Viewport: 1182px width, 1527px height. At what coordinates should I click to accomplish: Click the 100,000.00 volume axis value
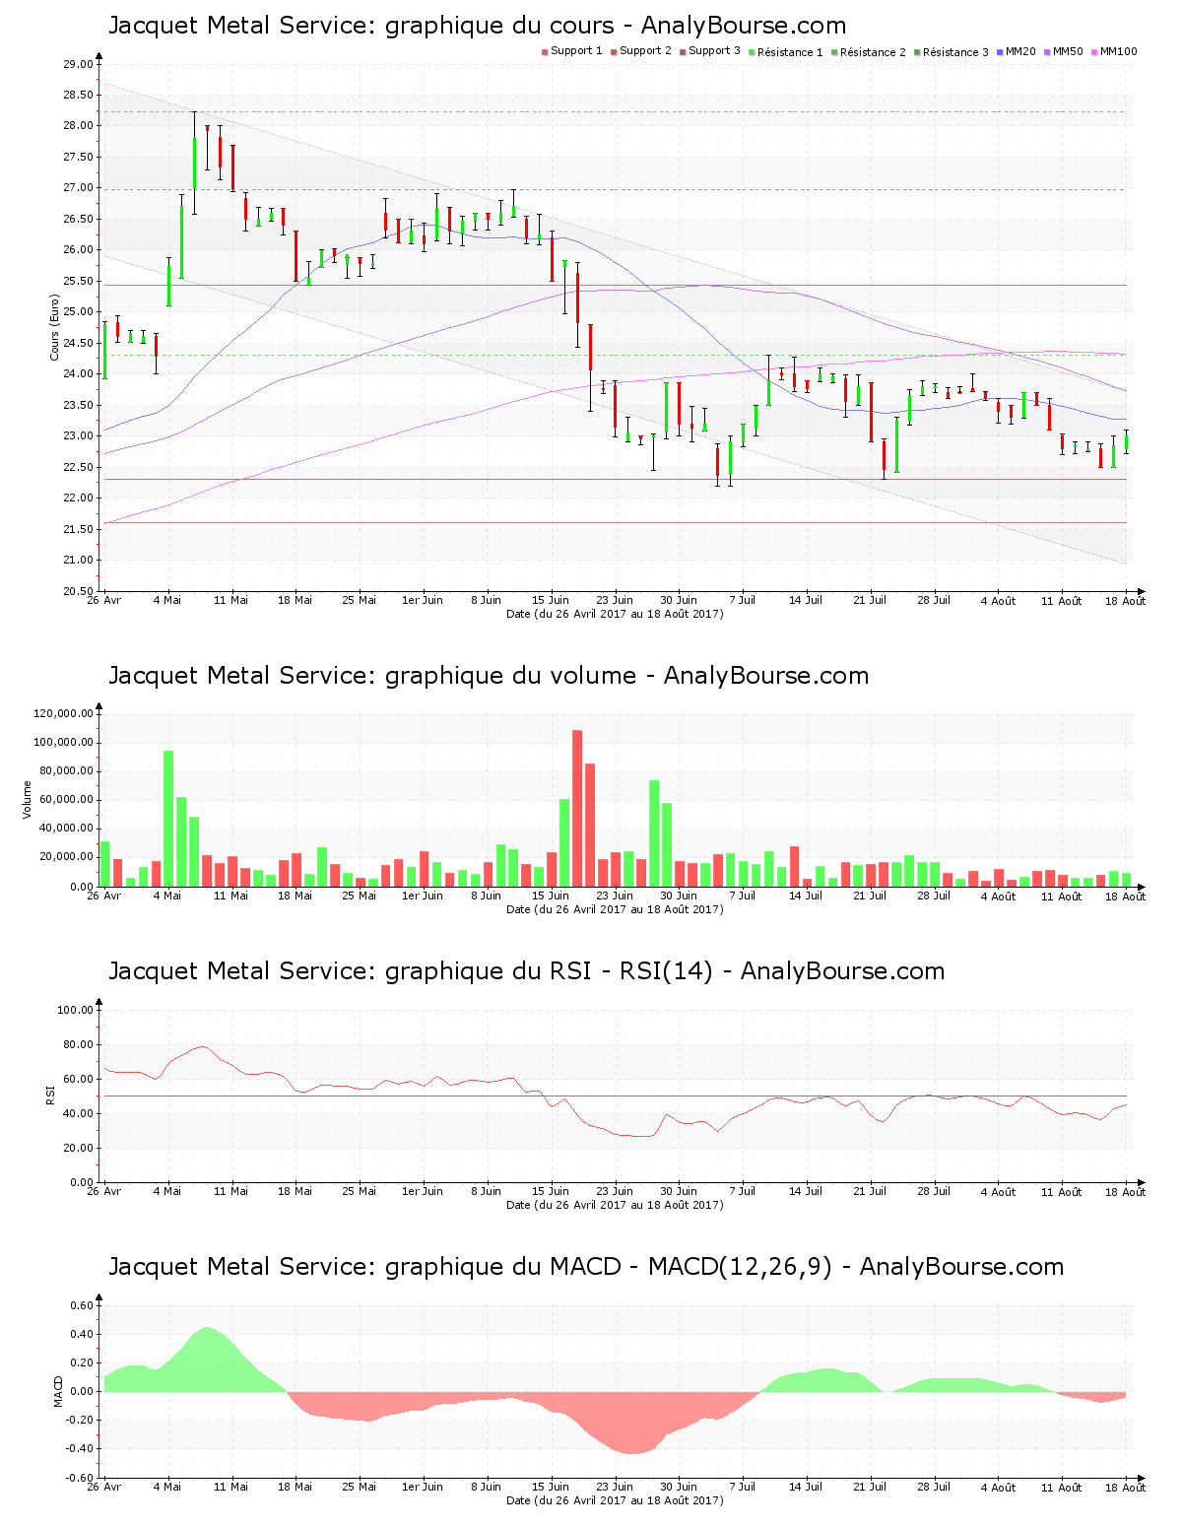click(x=64, y=743)
